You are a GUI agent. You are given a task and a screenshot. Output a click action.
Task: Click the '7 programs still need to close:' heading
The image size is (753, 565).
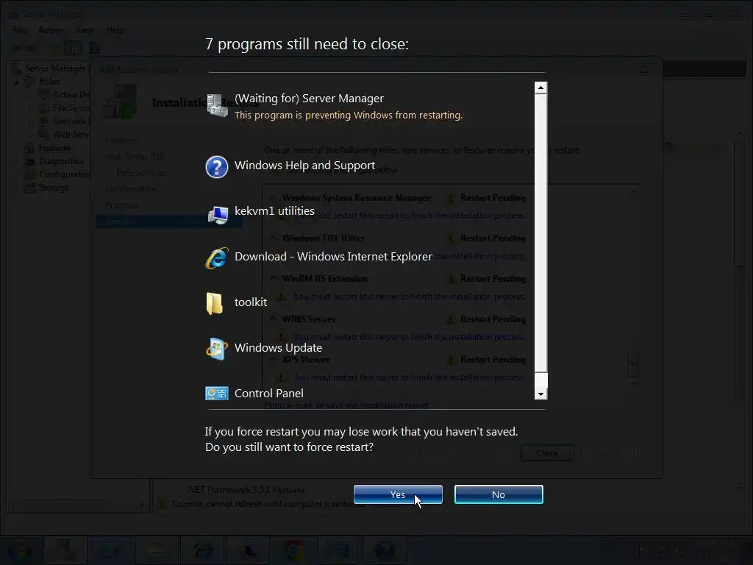[x=307, y=44]
